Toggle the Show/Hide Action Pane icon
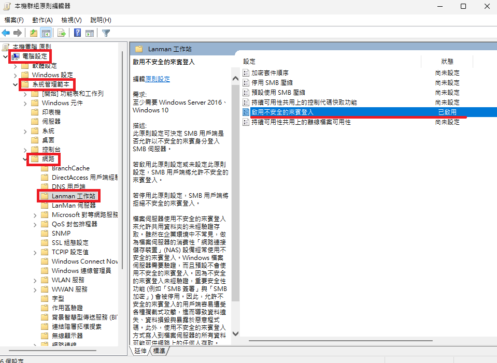 (x=89, y=33)
